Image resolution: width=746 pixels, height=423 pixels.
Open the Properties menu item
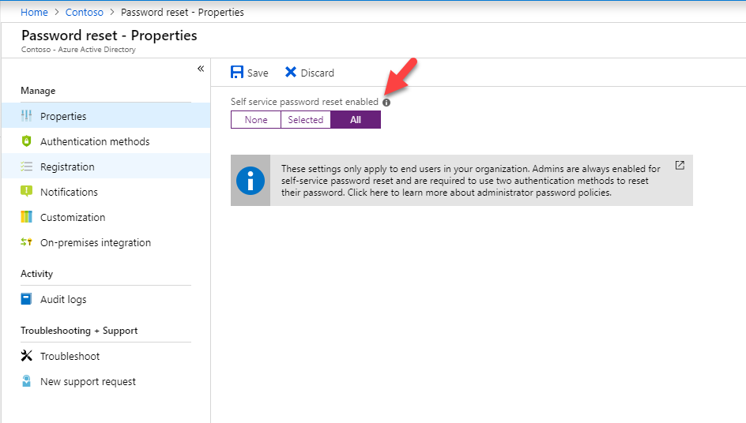[x=106, y=116]
